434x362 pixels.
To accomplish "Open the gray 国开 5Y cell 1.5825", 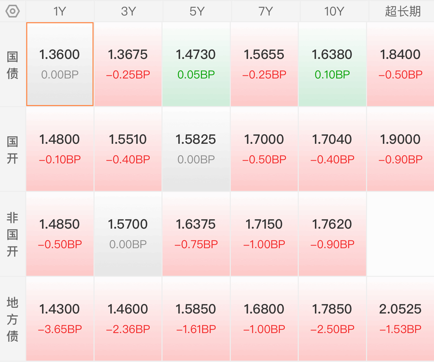I will 196,149.
